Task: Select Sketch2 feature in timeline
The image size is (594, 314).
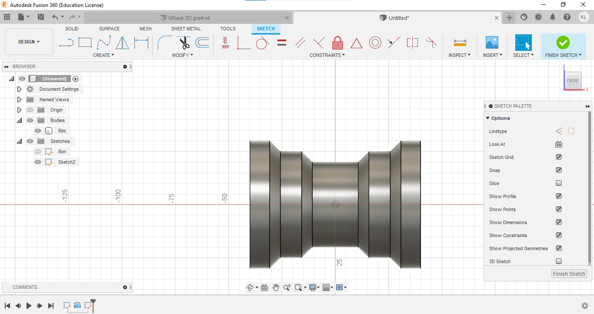Action: 88,305
